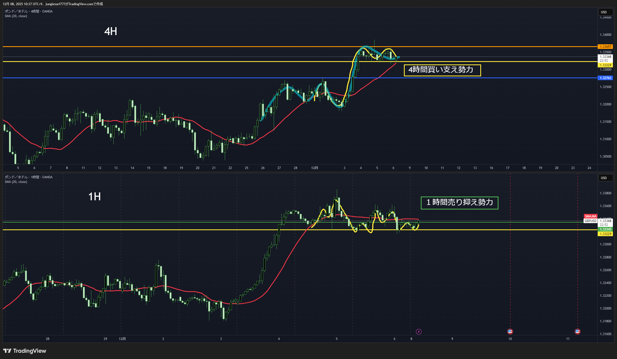Click the 4H chart symbol title ポンド/米ドル
The width and height of the screenshot is (617, 359).
pyautogui.click(x=16, y=11)
